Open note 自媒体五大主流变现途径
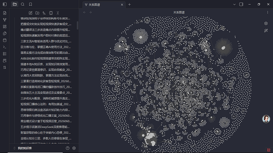 pos(46,93)
